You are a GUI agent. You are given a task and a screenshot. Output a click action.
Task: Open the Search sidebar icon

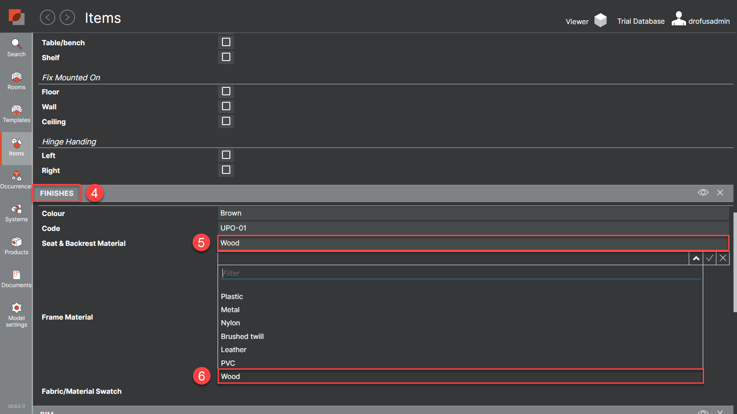(16, 48)
